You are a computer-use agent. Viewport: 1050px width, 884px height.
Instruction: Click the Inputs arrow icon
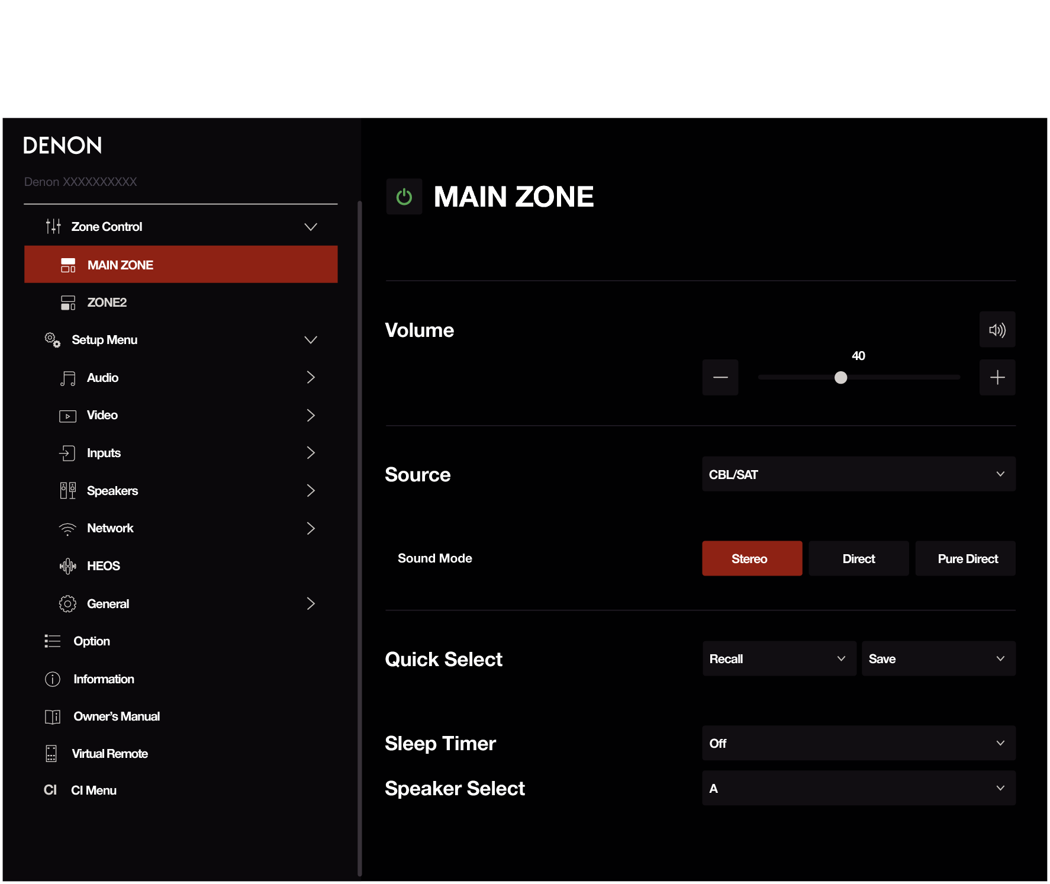click(67, 453)
